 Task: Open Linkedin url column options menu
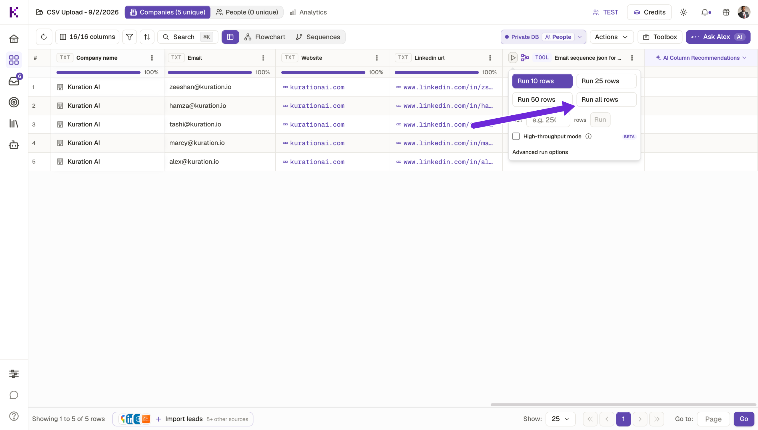coord(490,58)
